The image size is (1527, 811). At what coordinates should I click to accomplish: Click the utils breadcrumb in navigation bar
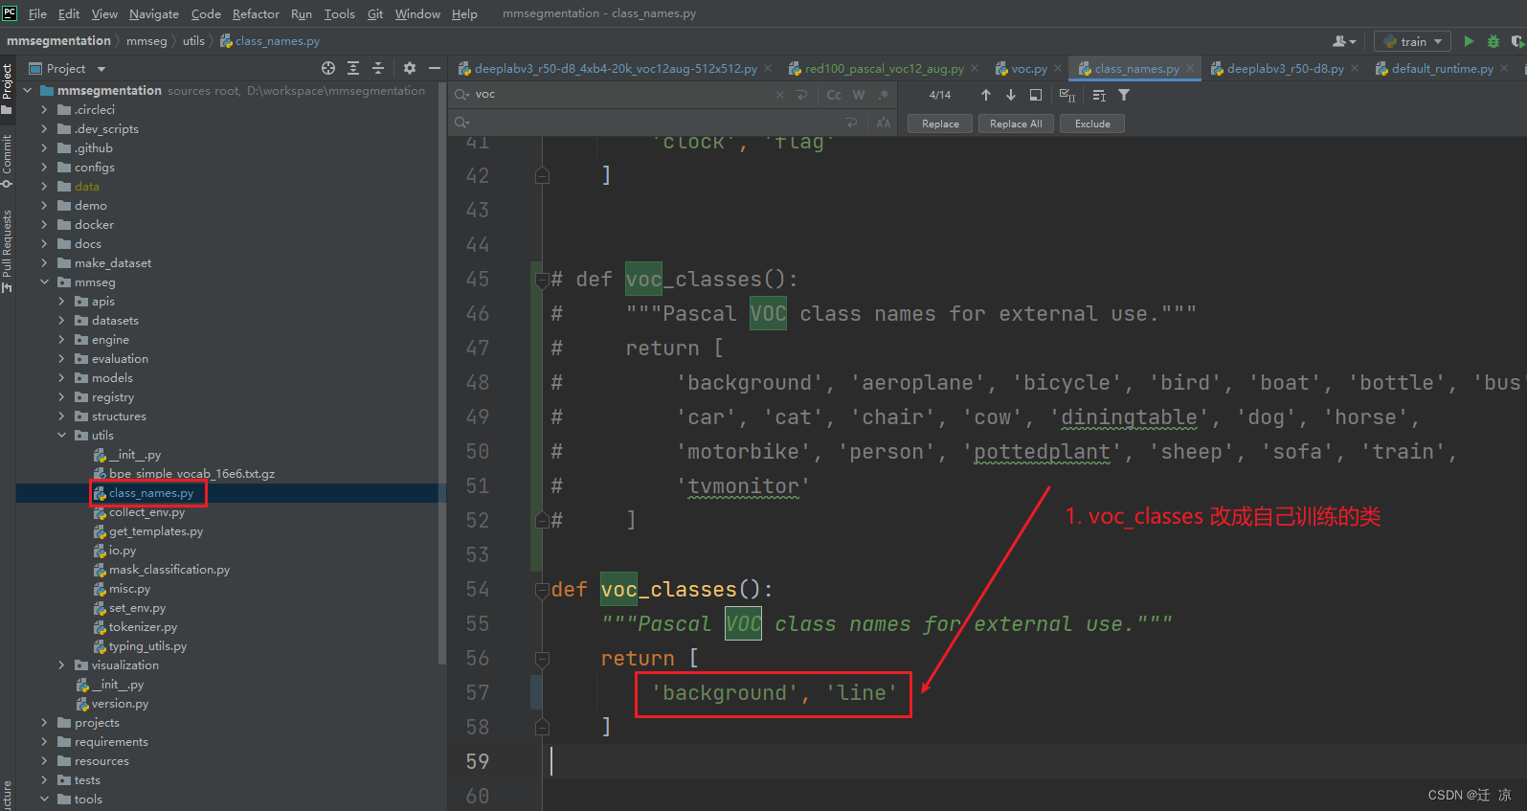click(193, 41)
